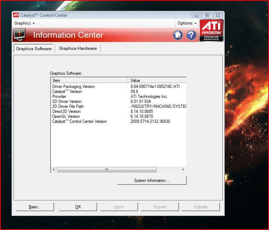Viewport: 269px width, 230px height.
Task: Click the ATI Radeon Premium Graphics logo
Action: tap(211, 30)
